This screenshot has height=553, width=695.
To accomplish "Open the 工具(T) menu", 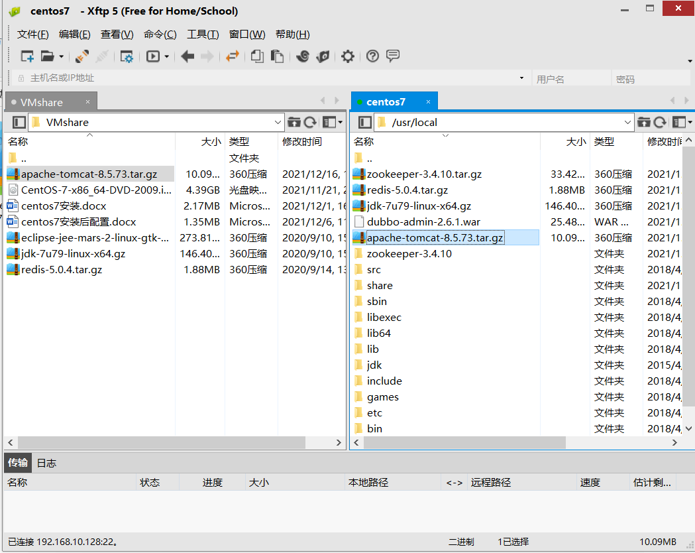I will pos(203,34).
